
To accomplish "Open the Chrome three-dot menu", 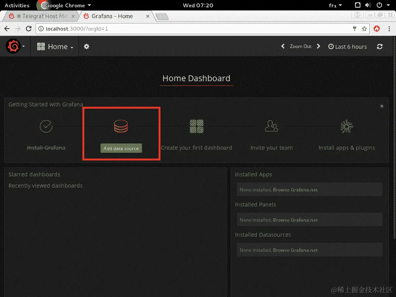I will click(389, 29).
